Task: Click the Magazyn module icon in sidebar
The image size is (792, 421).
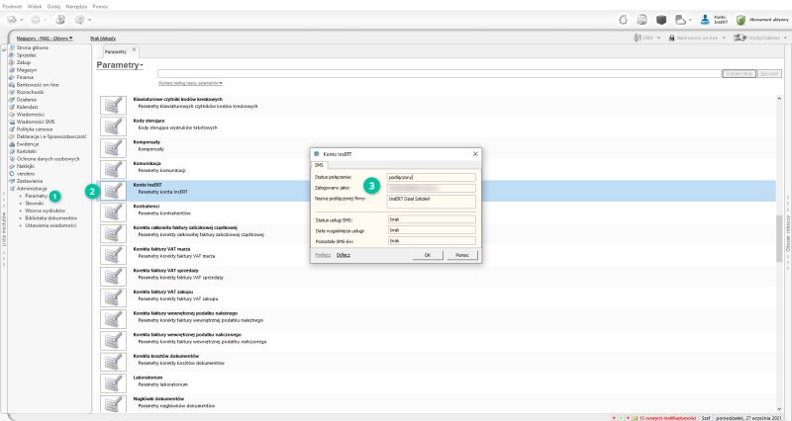Action: pos(12,70)
